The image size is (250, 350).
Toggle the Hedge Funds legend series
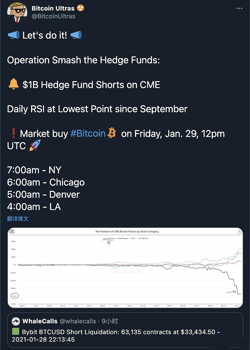point(110,238)
